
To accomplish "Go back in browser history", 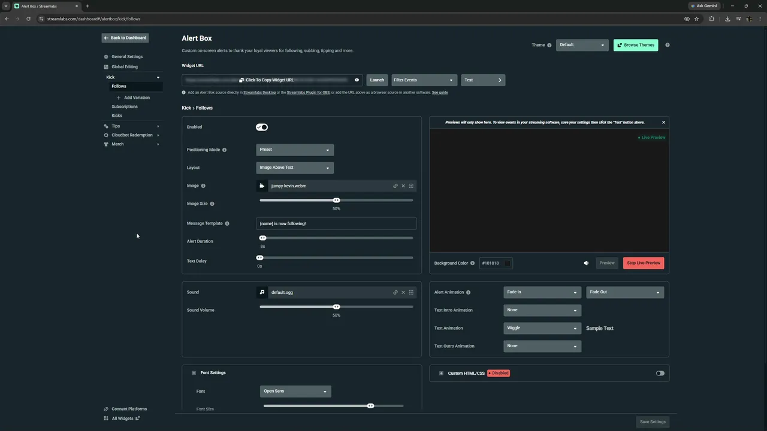I will point(7,19).
